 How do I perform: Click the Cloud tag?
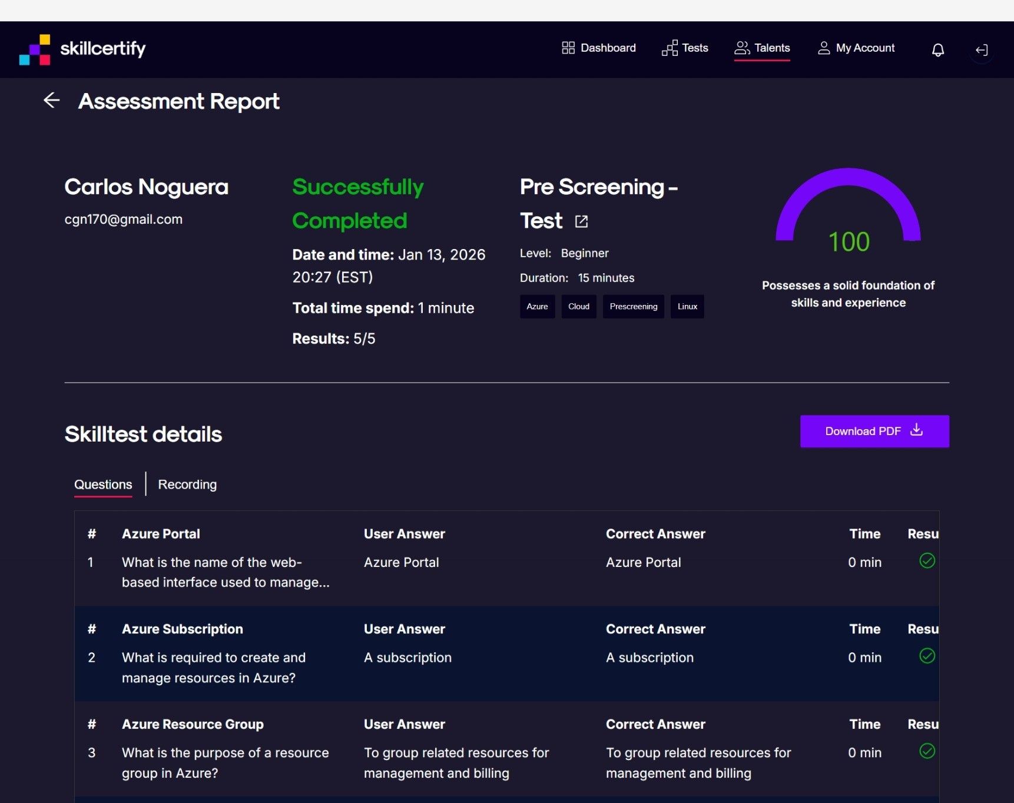point(579,307)
